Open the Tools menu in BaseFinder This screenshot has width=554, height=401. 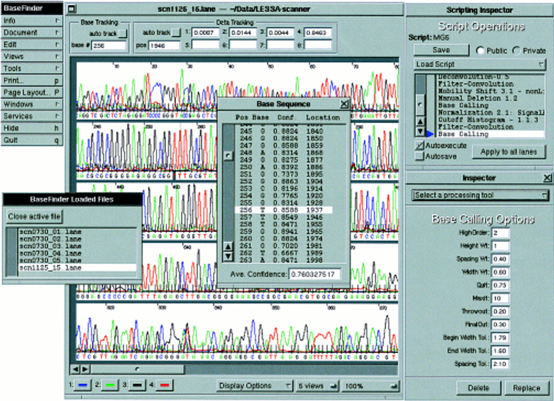(x=32, y=68)
